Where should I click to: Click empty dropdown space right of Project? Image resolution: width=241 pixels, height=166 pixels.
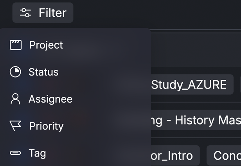106,45
